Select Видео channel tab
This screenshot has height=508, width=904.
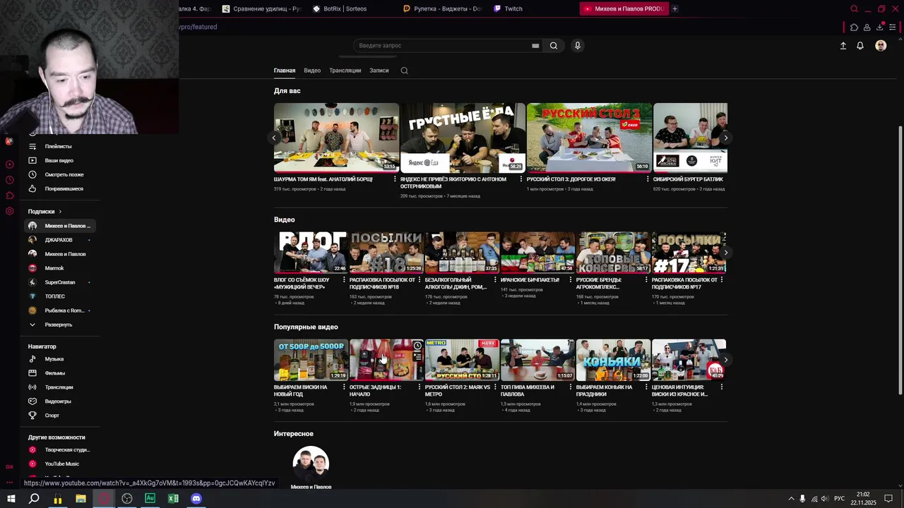point(312,71)
